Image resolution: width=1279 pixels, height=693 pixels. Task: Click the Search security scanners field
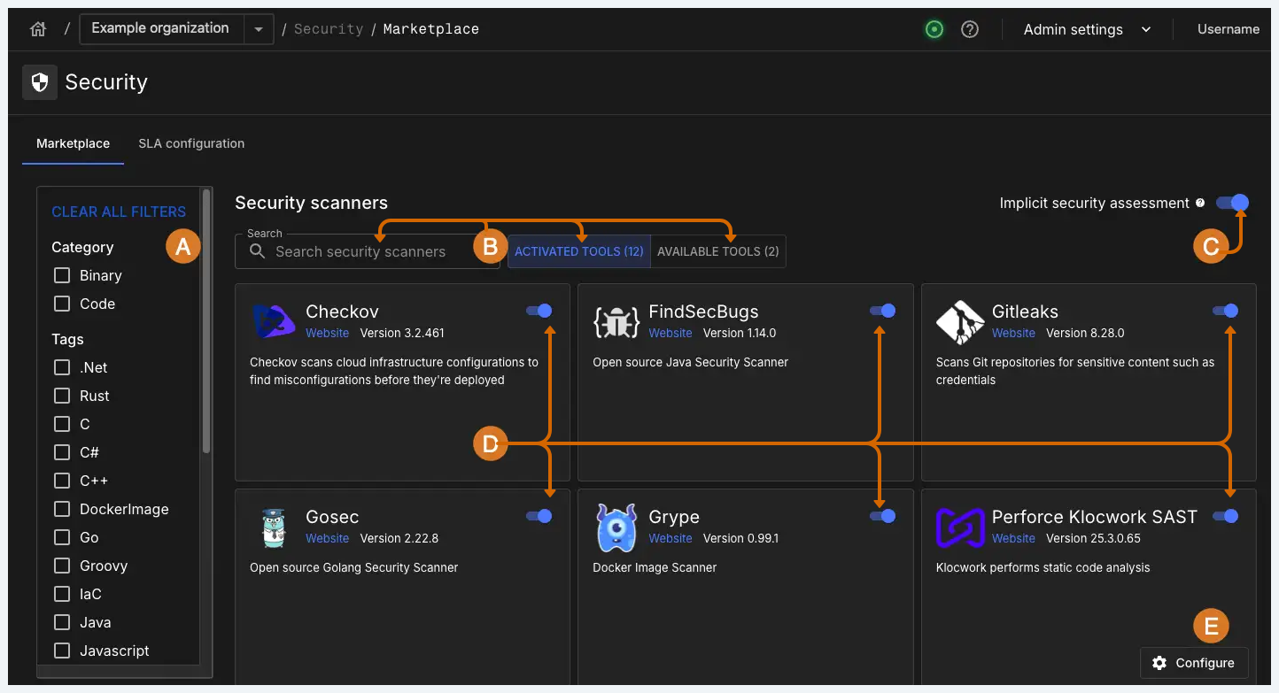(368, 251)
